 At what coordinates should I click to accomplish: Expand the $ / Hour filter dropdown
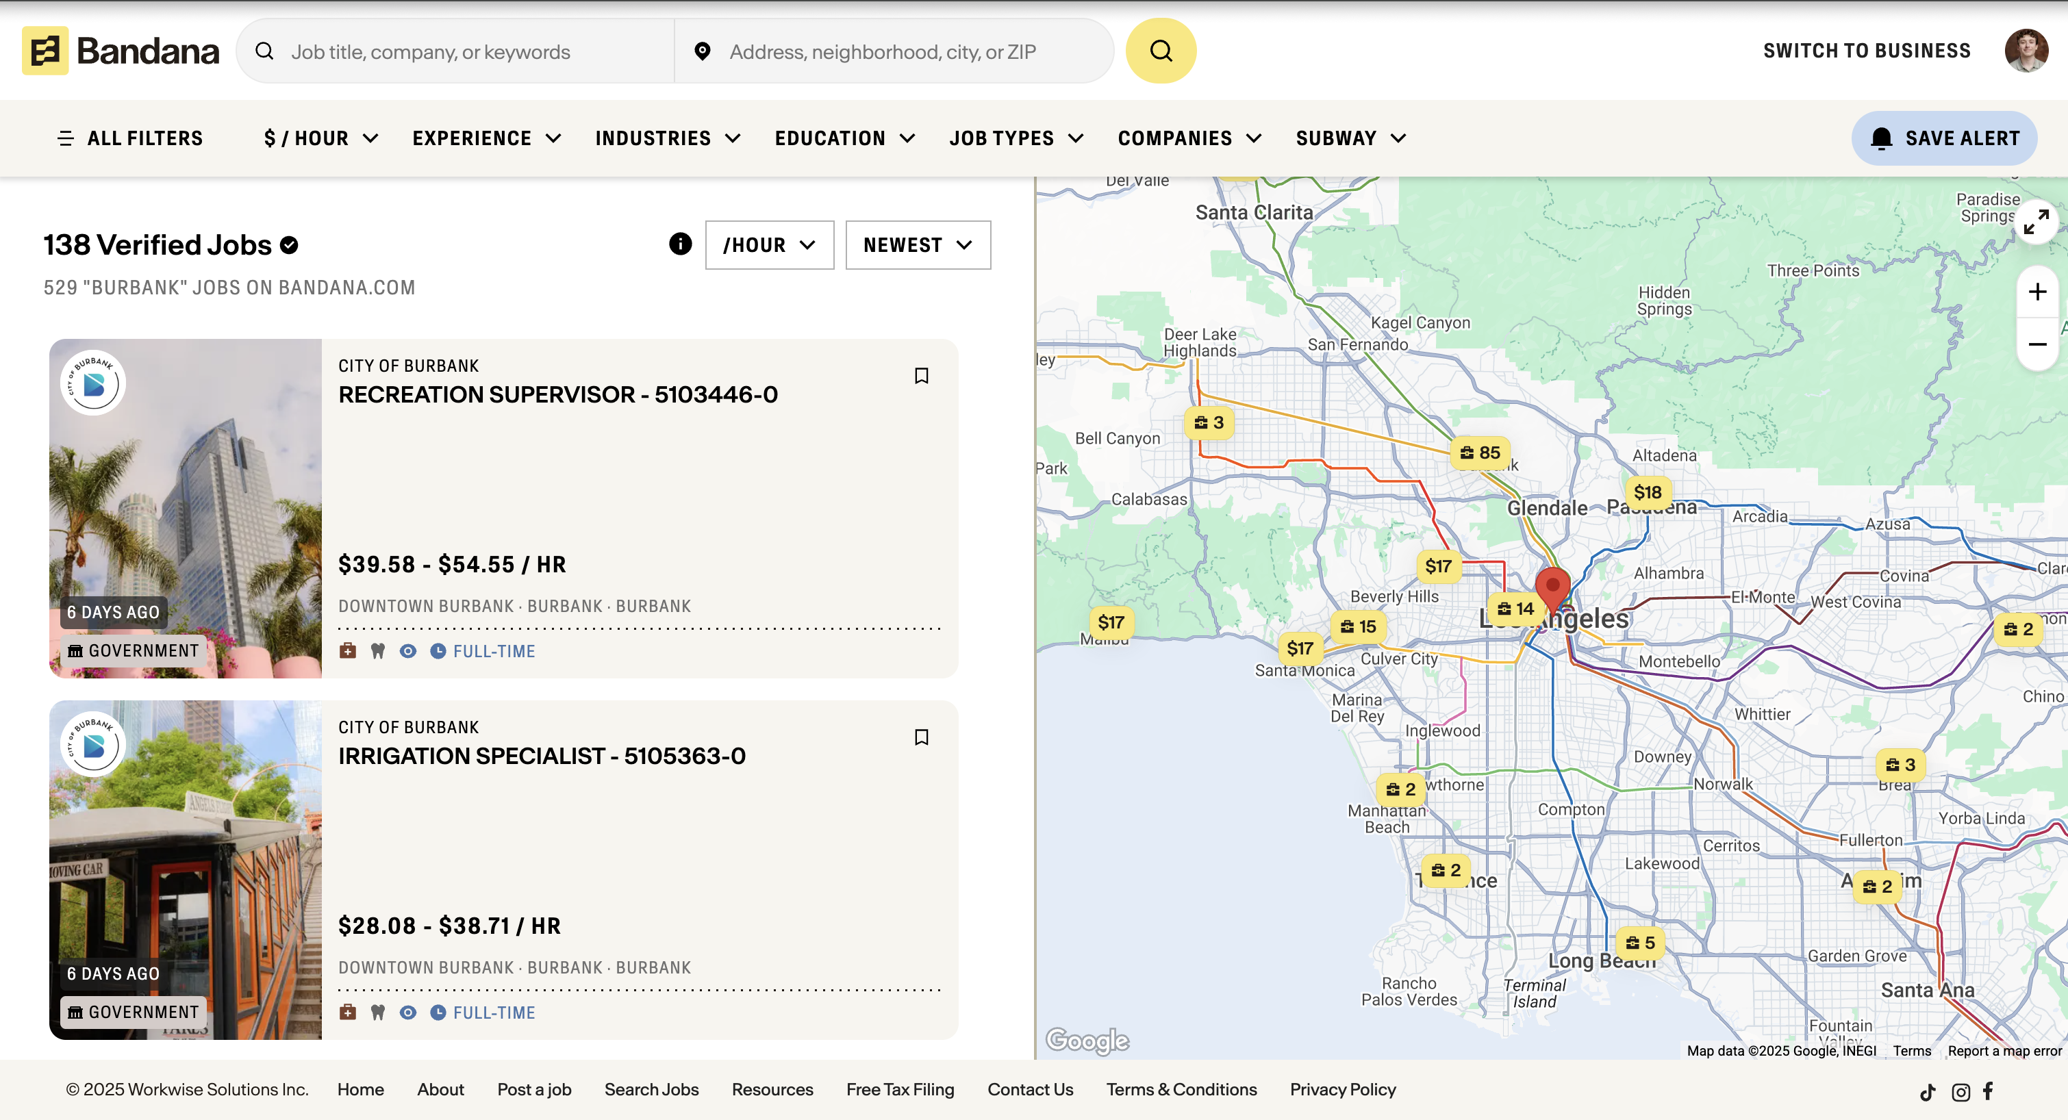(x=320, y=138)
